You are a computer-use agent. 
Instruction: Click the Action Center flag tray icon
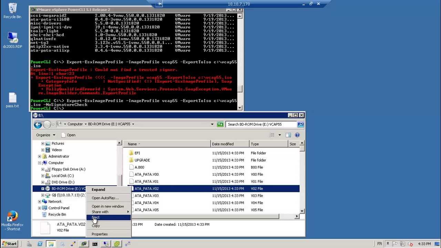(396, 244)
